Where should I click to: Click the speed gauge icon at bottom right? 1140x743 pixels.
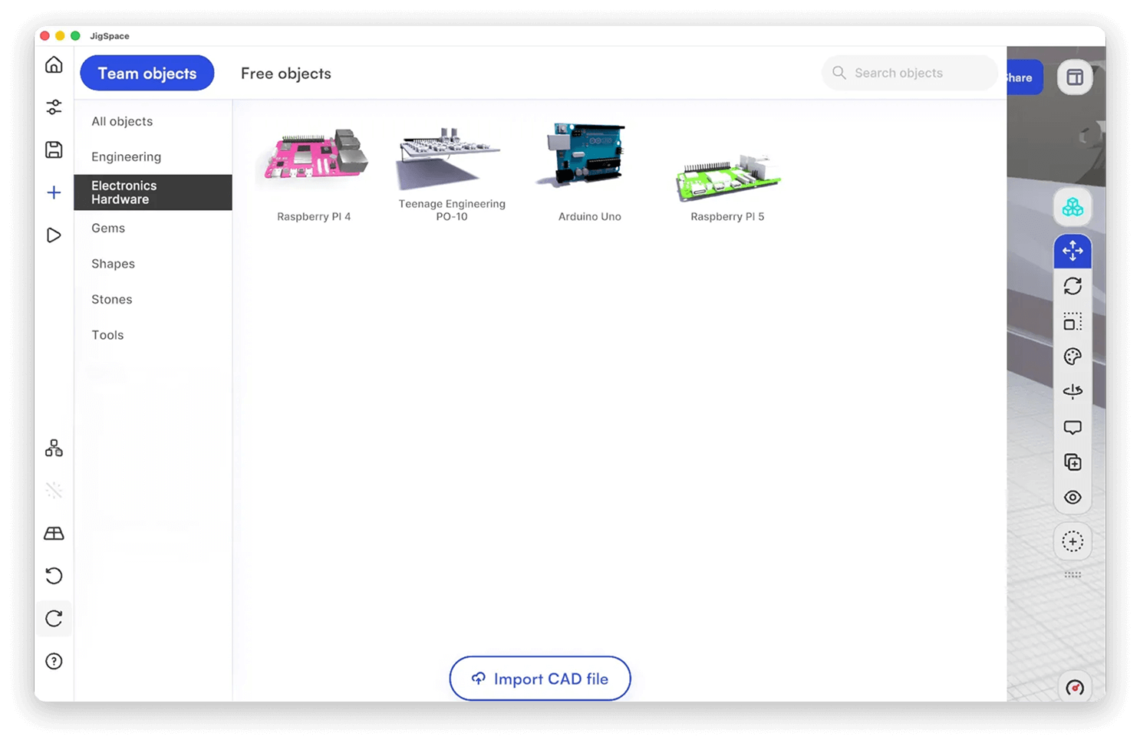coord(1075,688)
